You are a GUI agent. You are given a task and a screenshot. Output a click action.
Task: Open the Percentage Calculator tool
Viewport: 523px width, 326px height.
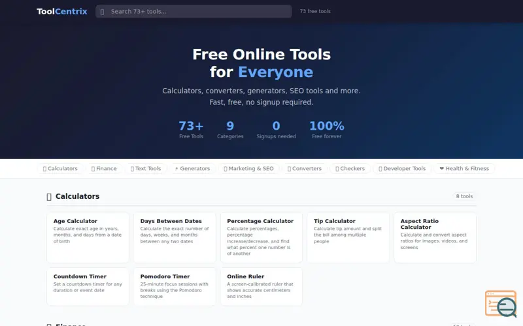261,237
